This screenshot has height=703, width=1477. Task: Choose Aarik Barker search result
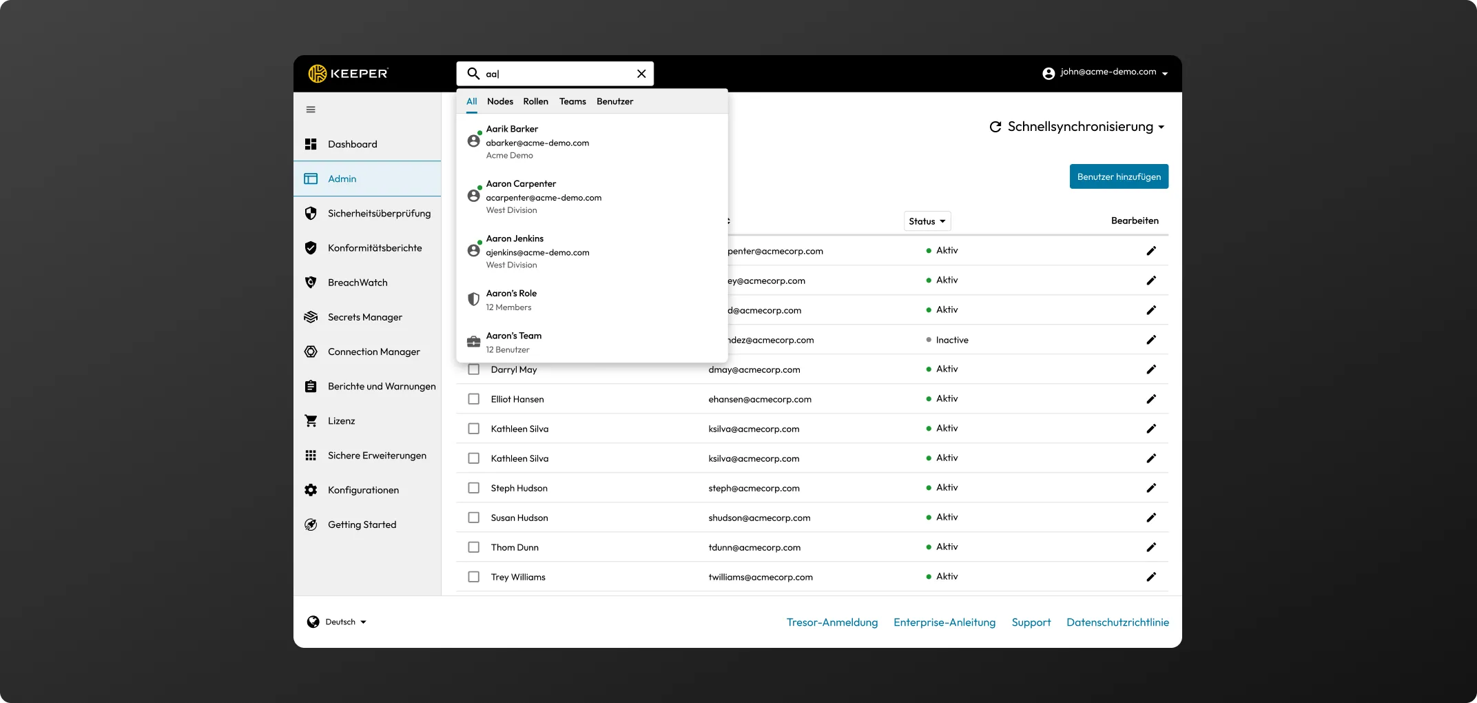click(x=592, y=142)
